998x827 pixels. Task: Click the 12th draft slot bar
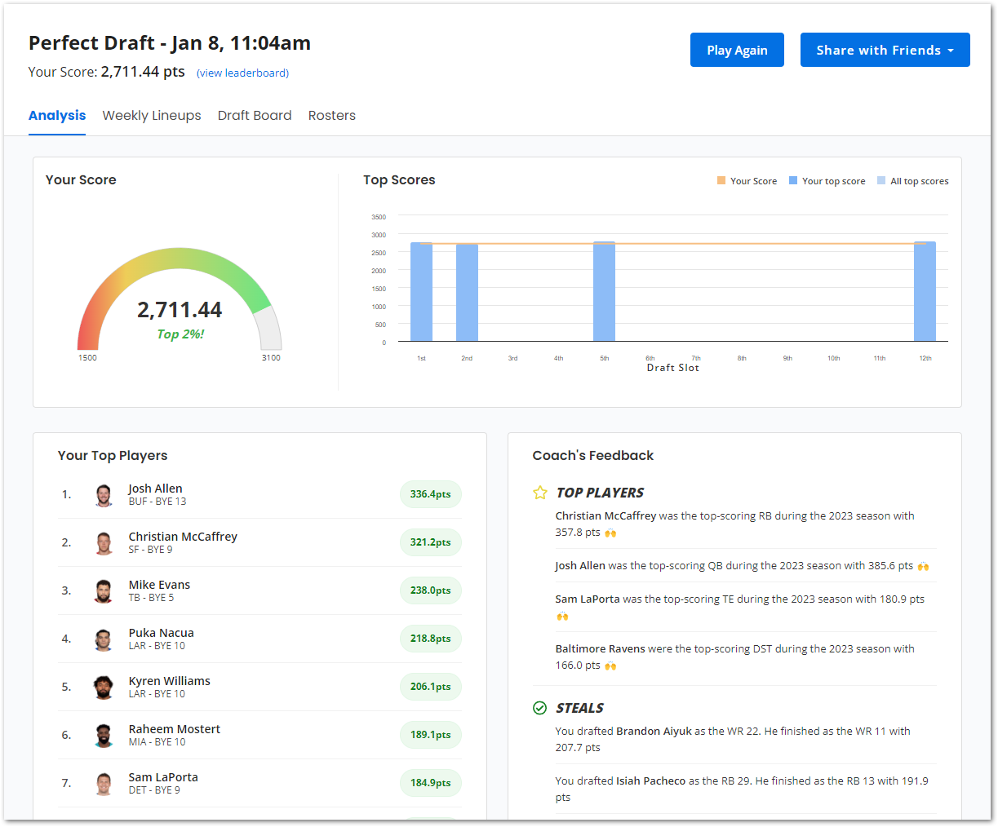pyautogui.click(x=925, y=291)
